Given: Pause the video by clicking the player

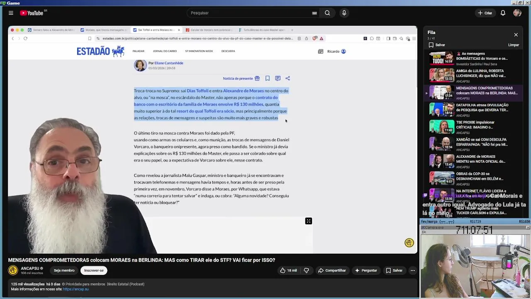Looking at the screenshot, I should [x=212, y=140].
